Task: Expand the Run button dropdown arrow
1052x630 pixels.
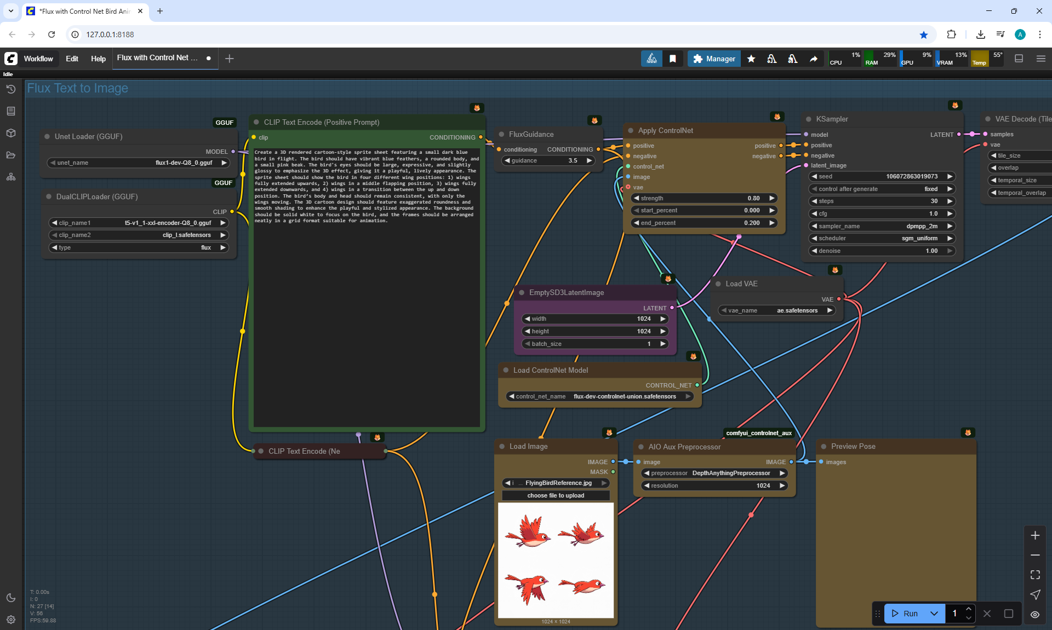Action: pos(934,614)
